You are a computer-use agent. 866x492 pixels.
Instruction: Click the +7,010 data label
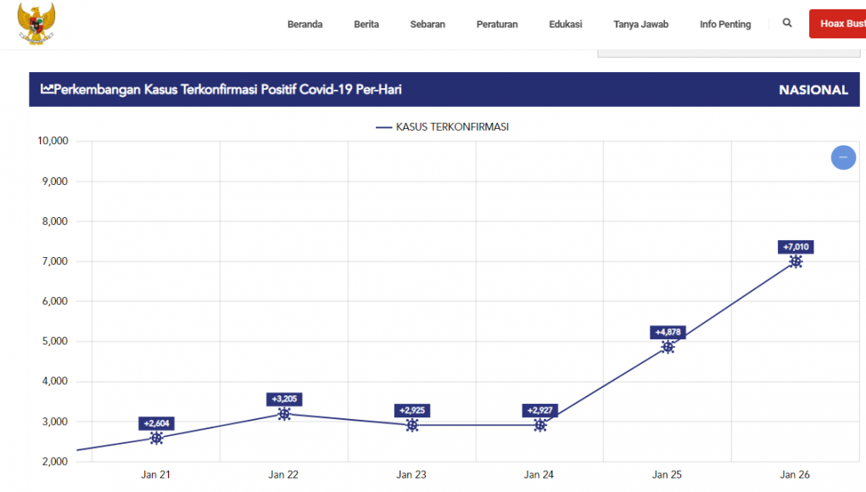(796, 247)
